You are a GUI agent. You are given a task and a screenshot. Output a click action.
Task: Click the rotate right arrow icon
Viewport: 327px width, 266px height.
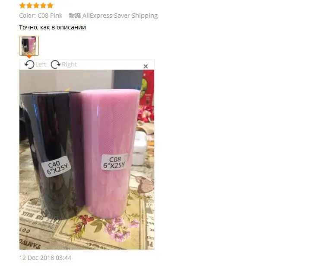click(56, 64)
